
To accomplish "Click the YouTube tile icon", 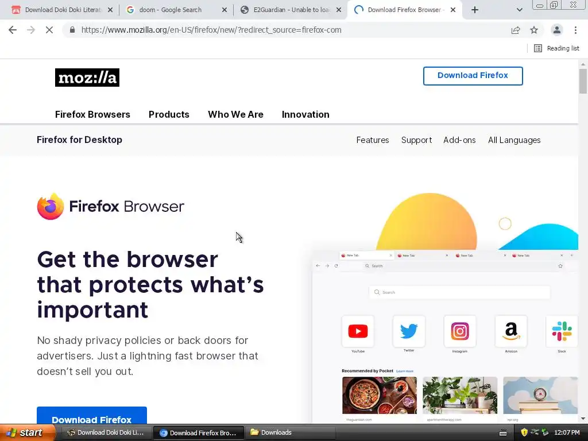I will pos(358,331).
